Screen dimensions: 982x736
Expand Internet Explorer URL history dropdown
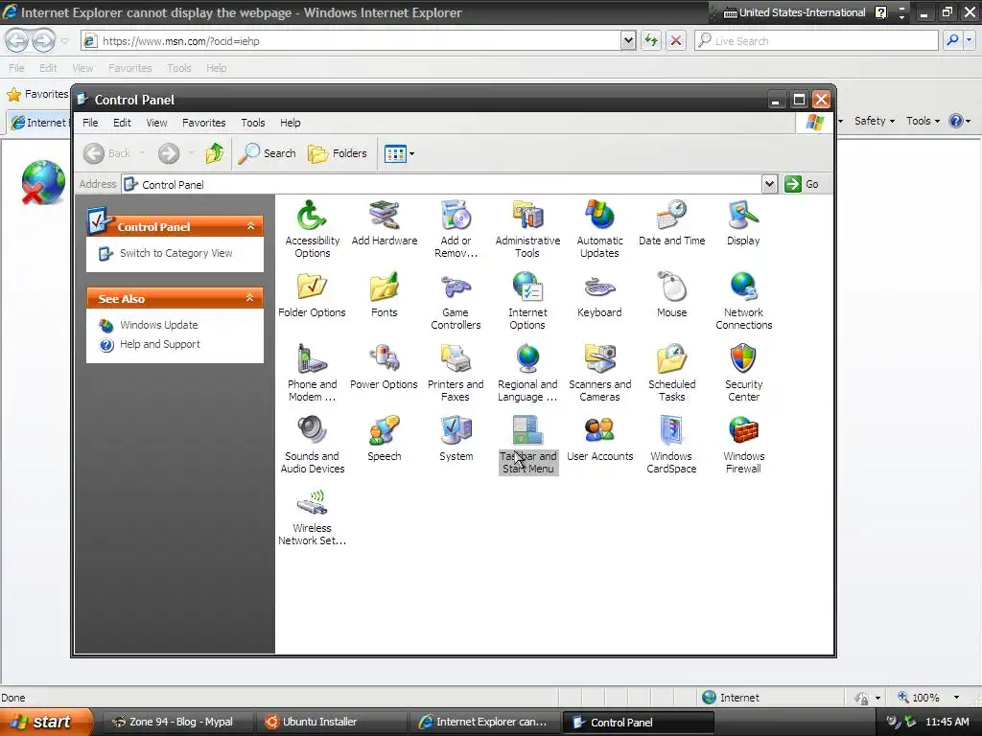pos(628,40)
